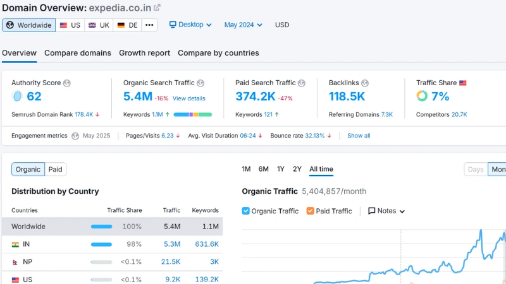Image resolution: width=506 pixels, height=284 pixels.
Task: Open Referring Domains 7.3K link
Action: (386, 115)
